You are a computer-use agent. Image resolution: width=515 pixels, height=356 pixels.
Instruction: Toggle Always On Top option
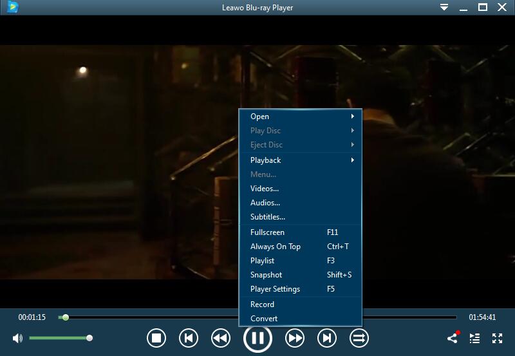(301, 247)
